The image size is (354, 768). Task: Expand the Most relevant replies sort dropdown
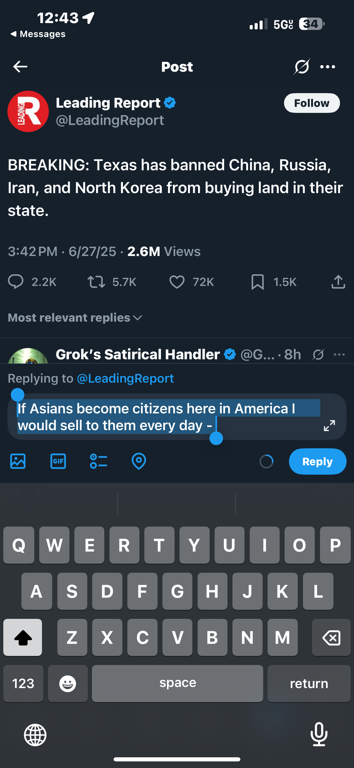[x=75, y=318]
